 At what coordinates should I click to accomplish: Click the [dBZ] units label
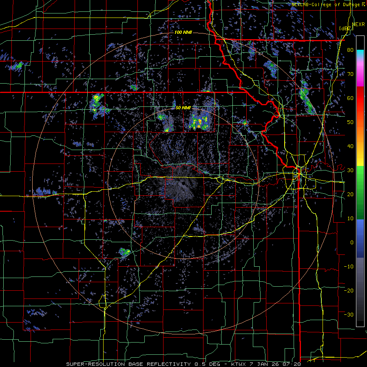[346, 29]
